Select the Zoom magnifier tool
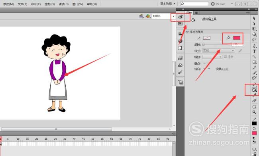Viewport: 259px width, 156px height. tap(254, 112)
